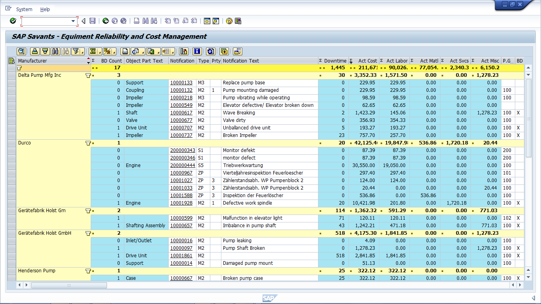Click the Subtotals icon
Image resolution: width=541 pixels, height=304 pixels.
pyautogui.click(x=107, y=51)
